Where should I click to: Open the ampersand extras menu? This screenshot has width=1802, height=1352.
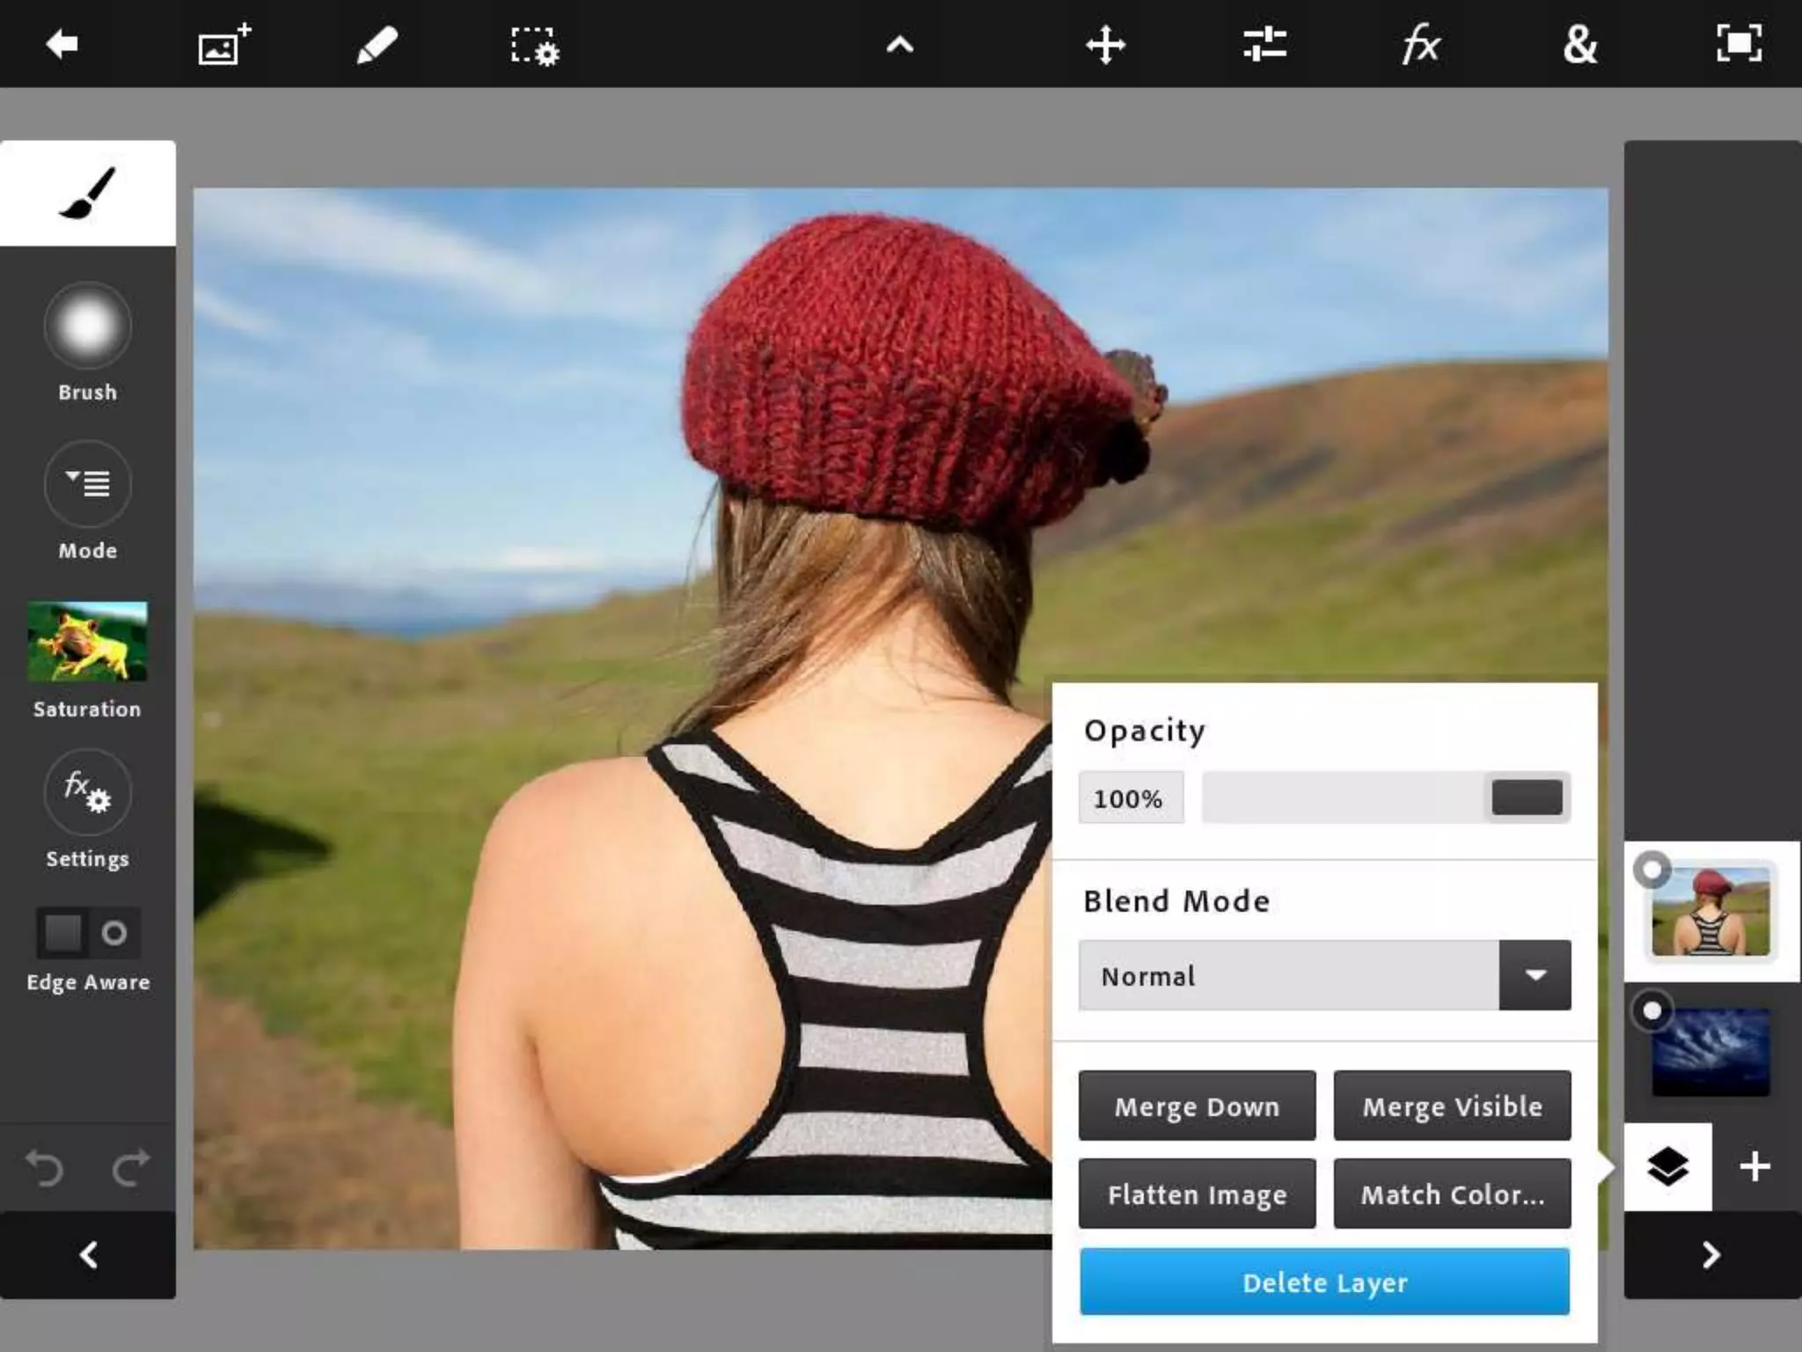pos(1580,44)
